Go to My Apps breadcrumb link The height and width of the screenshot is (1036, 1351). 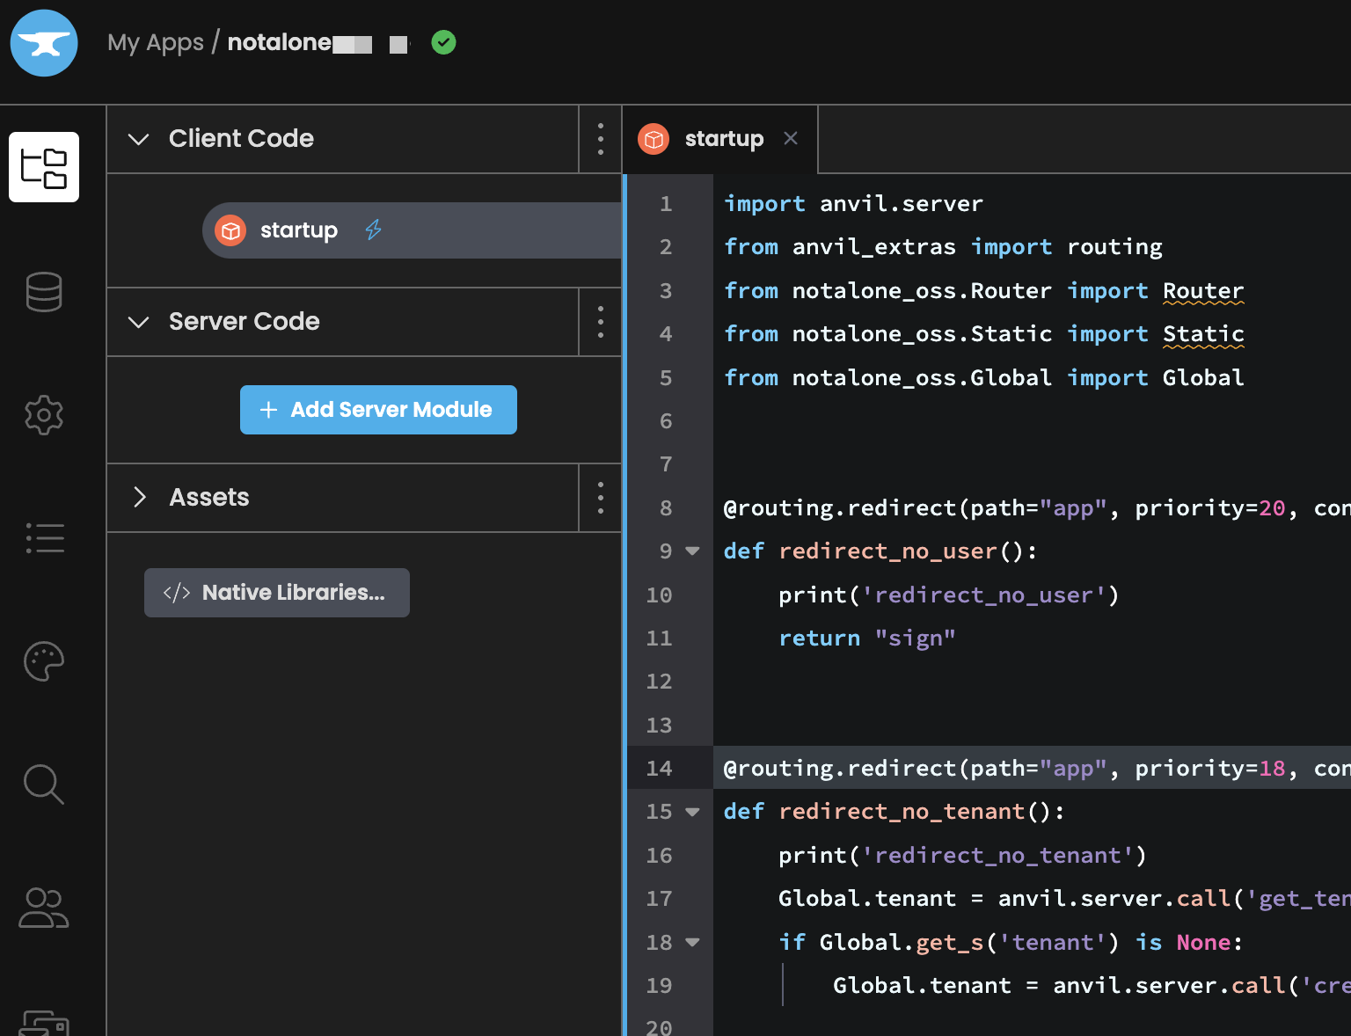click(x=156, y=42)
